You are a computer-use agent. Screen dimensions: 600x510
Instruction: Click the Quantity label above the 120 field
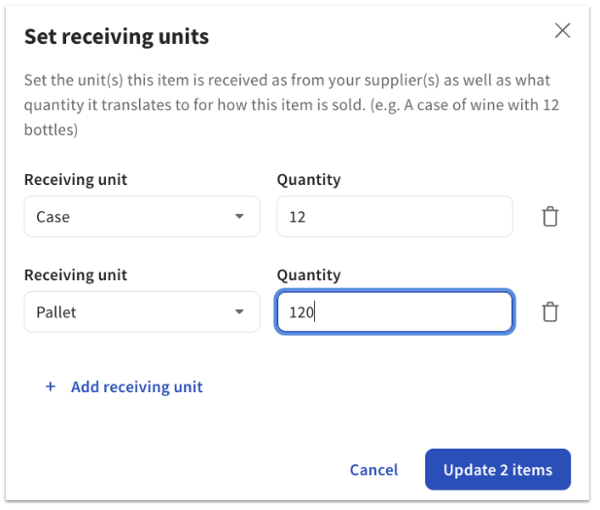click(308, 275)
